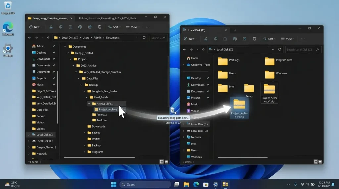Switch to large icons view in Local Disk status bar
The image size is (339, 189).
[x=320, y=162]
